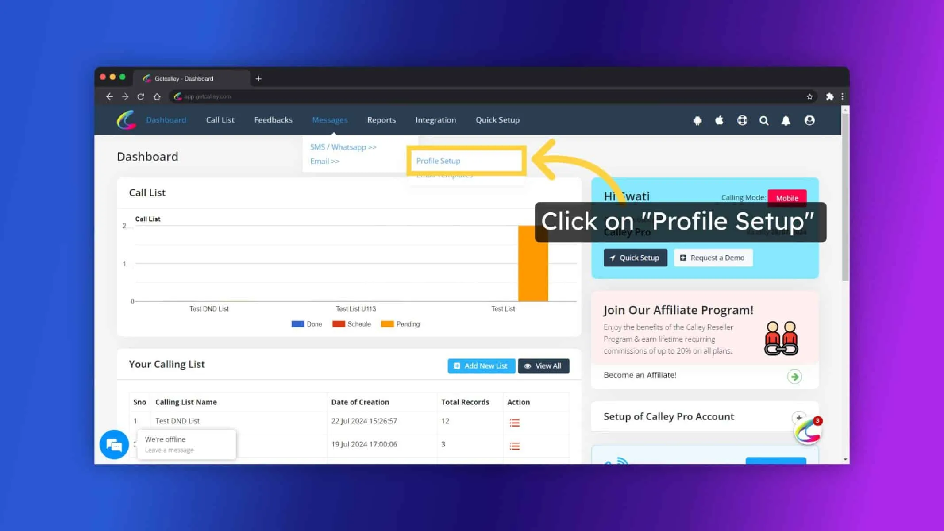Click the Date of Creation column header
This screenshot has height=531, width=944.
[x=360, y=402]
